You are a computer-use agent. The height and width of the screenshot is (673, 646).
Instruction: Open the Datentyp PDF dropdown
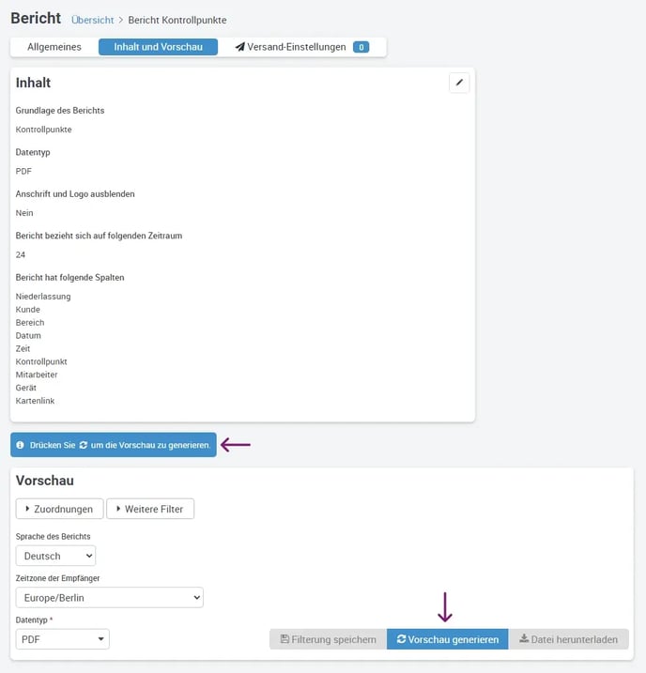(x=63, y=639)
